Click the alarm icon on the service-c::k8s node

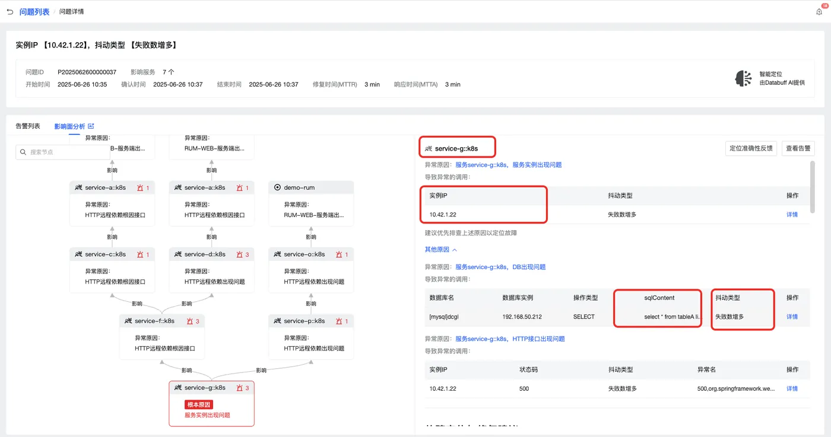140,254
